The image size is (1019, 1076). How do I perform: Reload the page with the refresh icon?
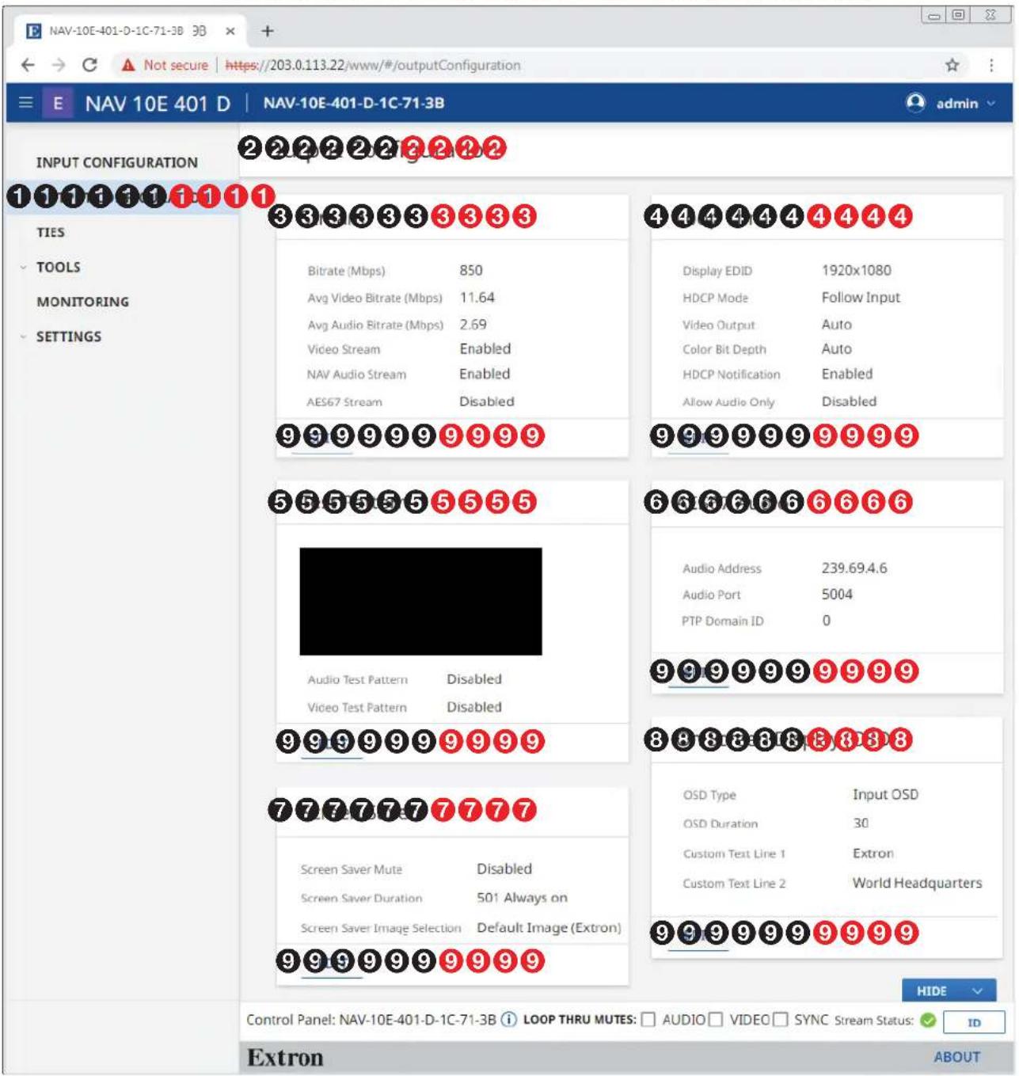coord(90,65)
